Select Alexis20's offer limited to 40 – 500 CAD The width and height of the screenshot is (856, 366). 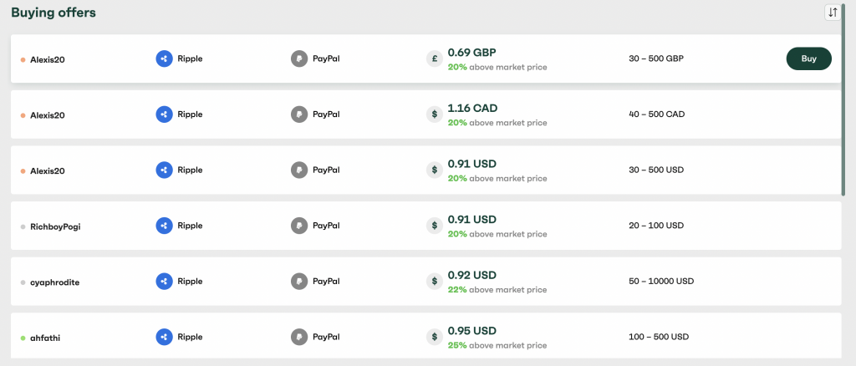click(425, 114)
